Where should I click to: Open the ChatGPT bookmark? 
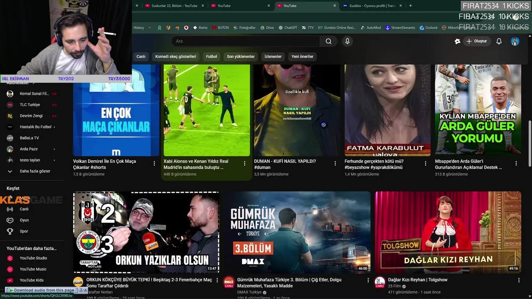point(288,28)
